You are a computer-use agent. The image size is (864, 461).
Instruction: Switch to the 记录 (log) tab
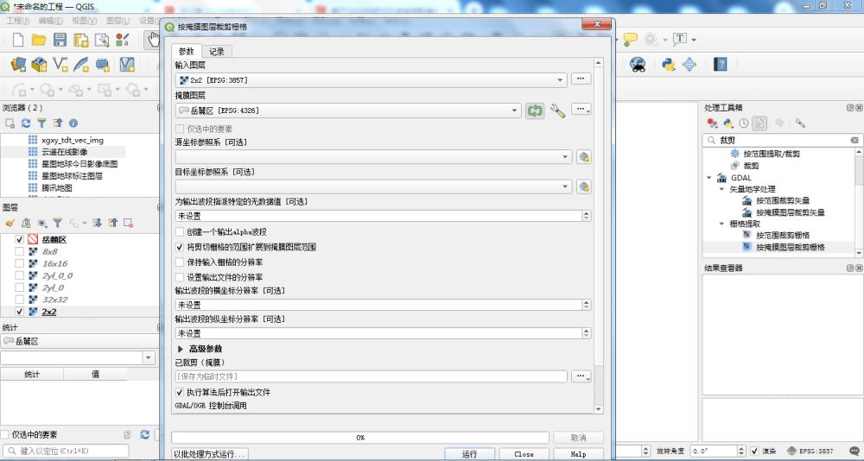click(x=217, y=52)
